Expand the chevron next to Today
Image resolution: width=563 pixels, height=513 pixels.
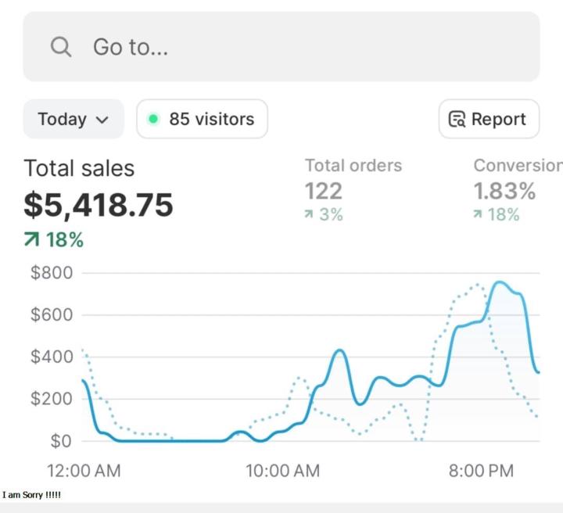click(x=102, y=120)
